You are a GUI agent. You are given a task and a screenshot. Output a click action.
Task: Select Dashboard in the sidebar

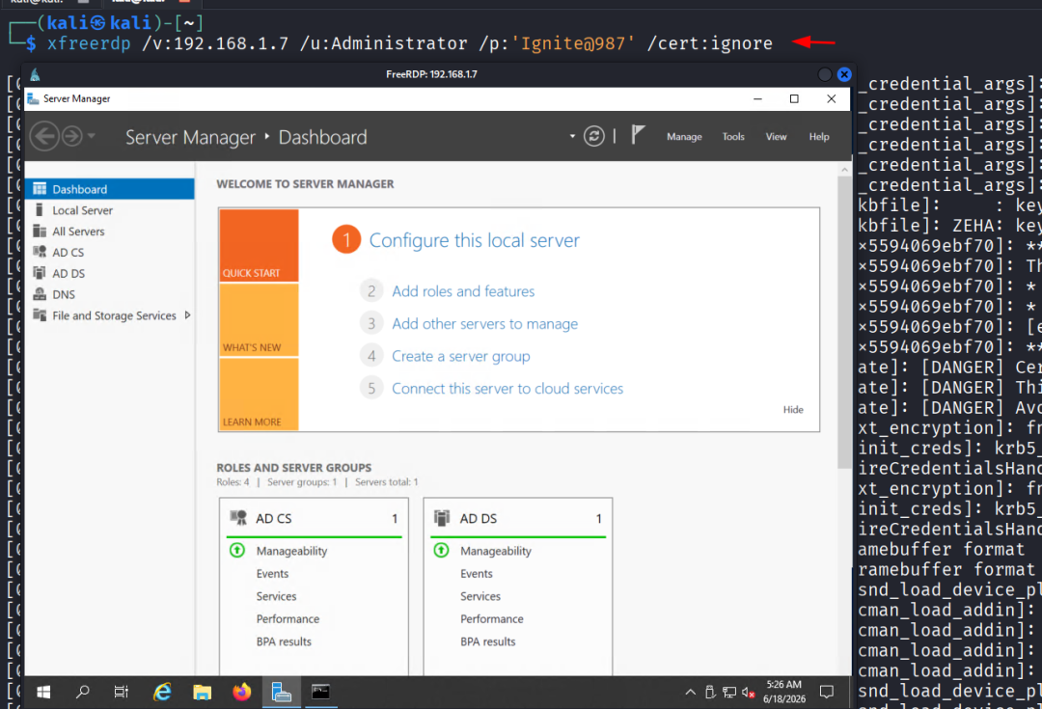110,189
